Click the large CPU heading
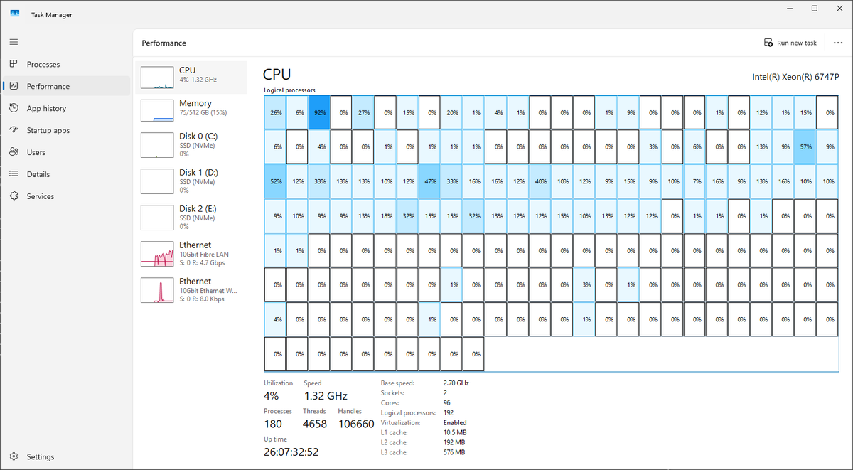853x470 pixels. click(x=277, y=75)
